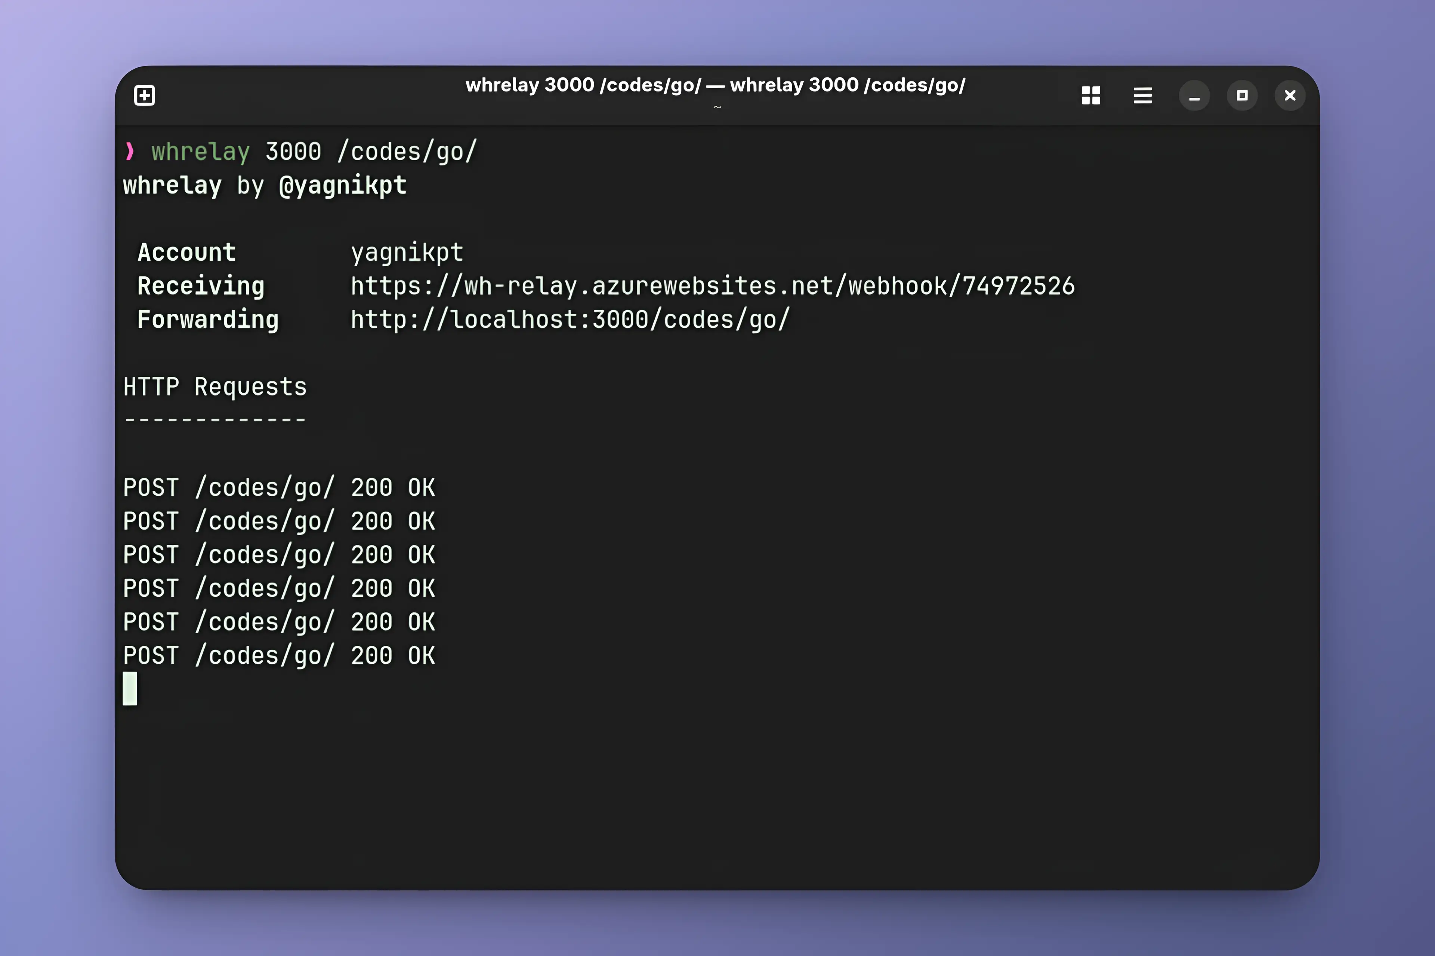
Task: Click the first POST 200 OK line
Action: (279, 488)
